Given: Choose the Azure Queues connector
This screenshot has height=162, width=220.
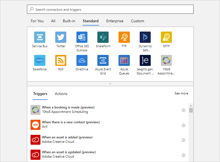Looking at the screenshot, I should click(x=124, y=60).
